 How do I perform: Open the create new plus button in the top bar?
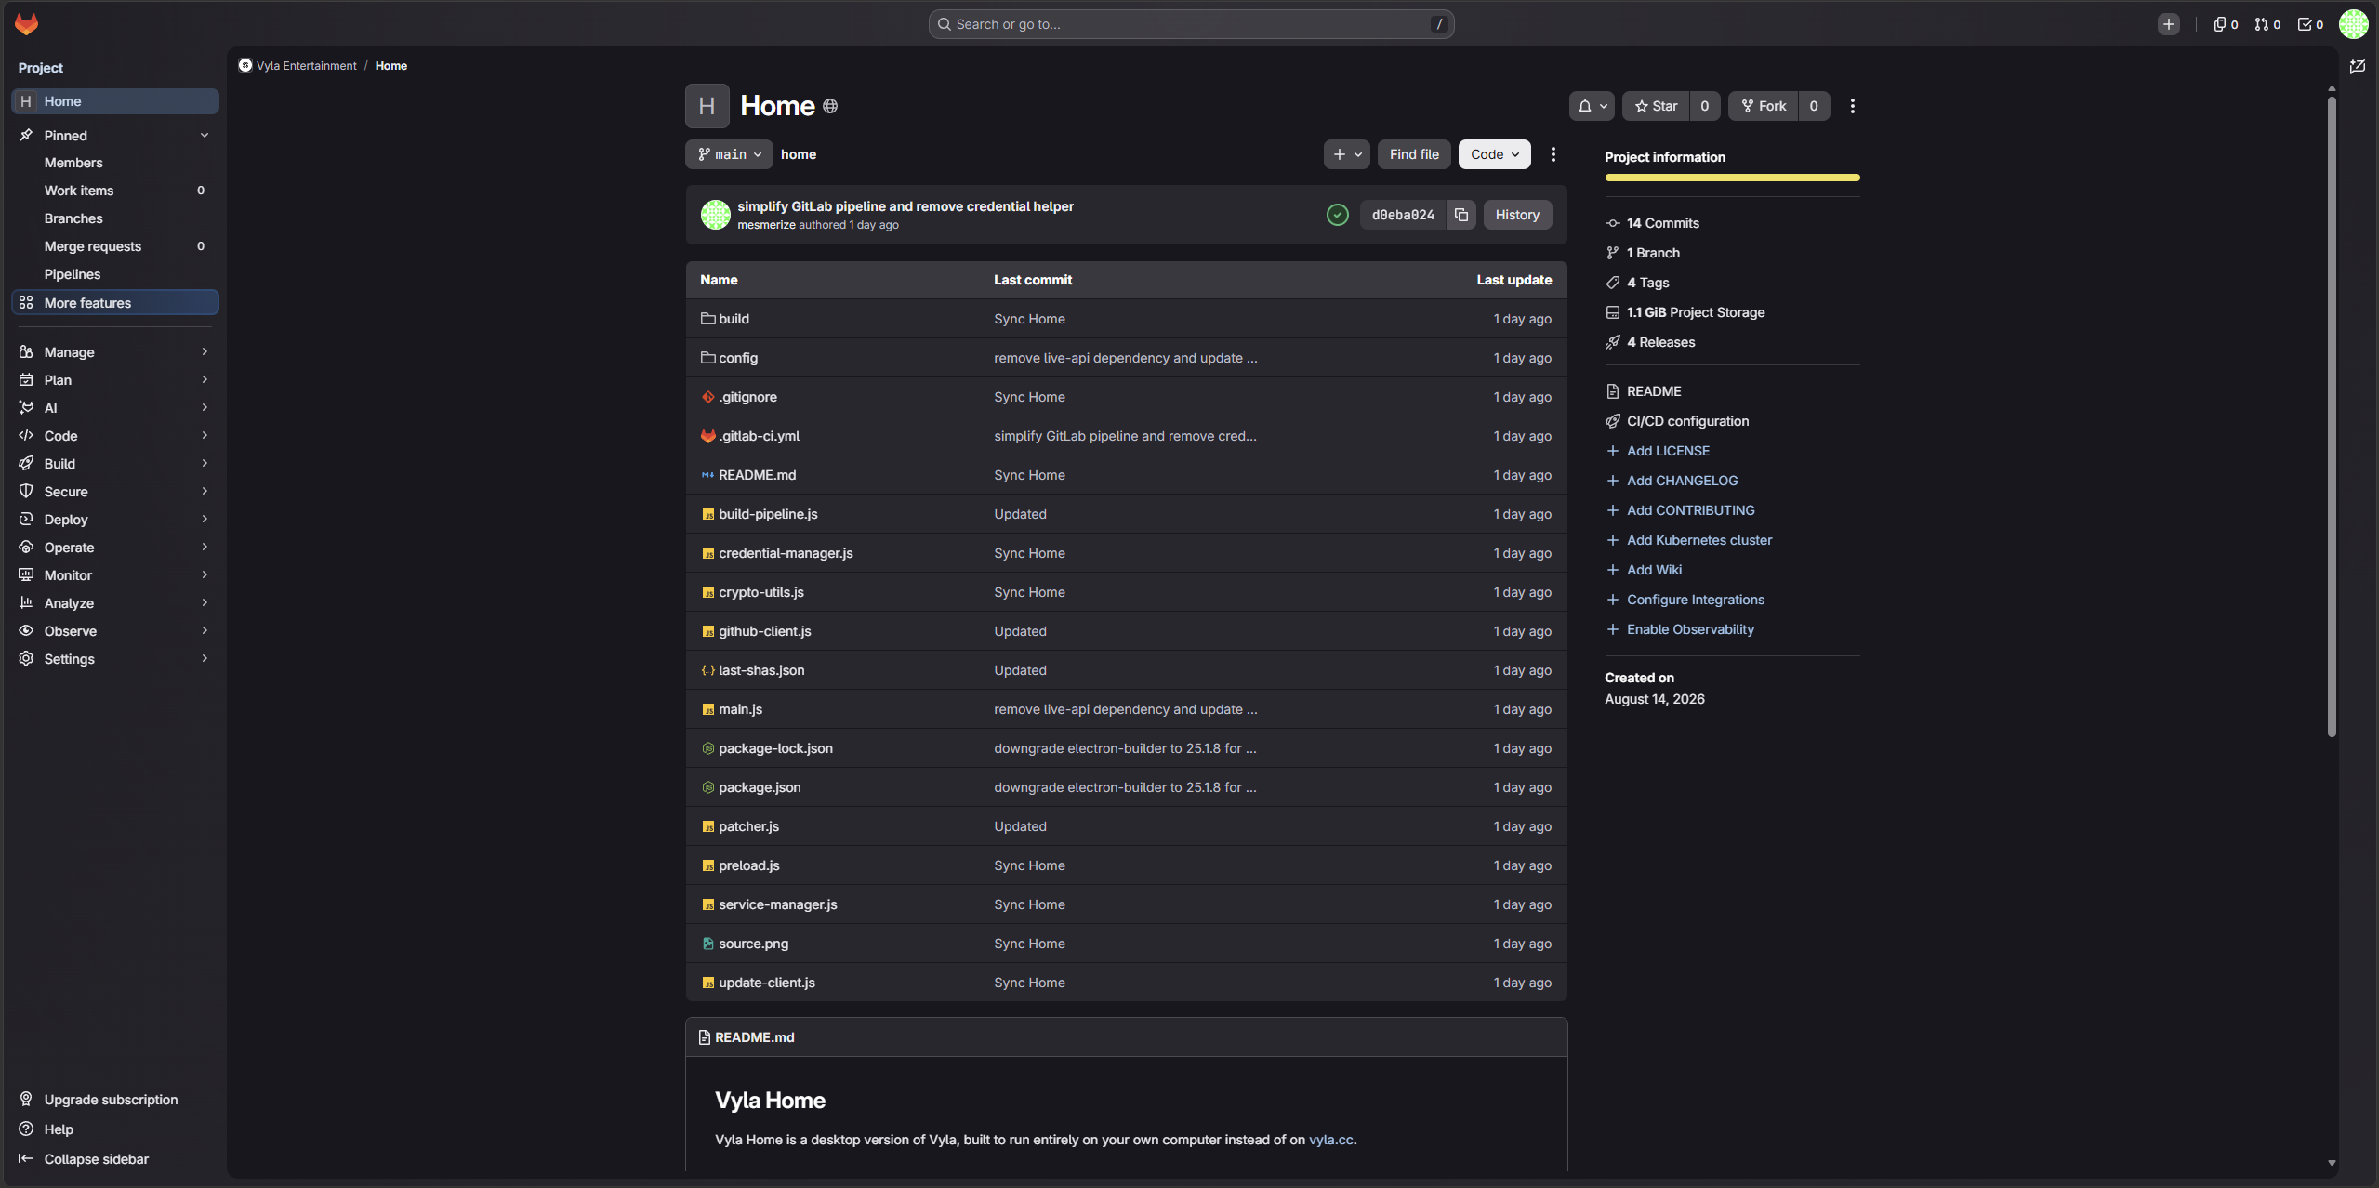2169,24
